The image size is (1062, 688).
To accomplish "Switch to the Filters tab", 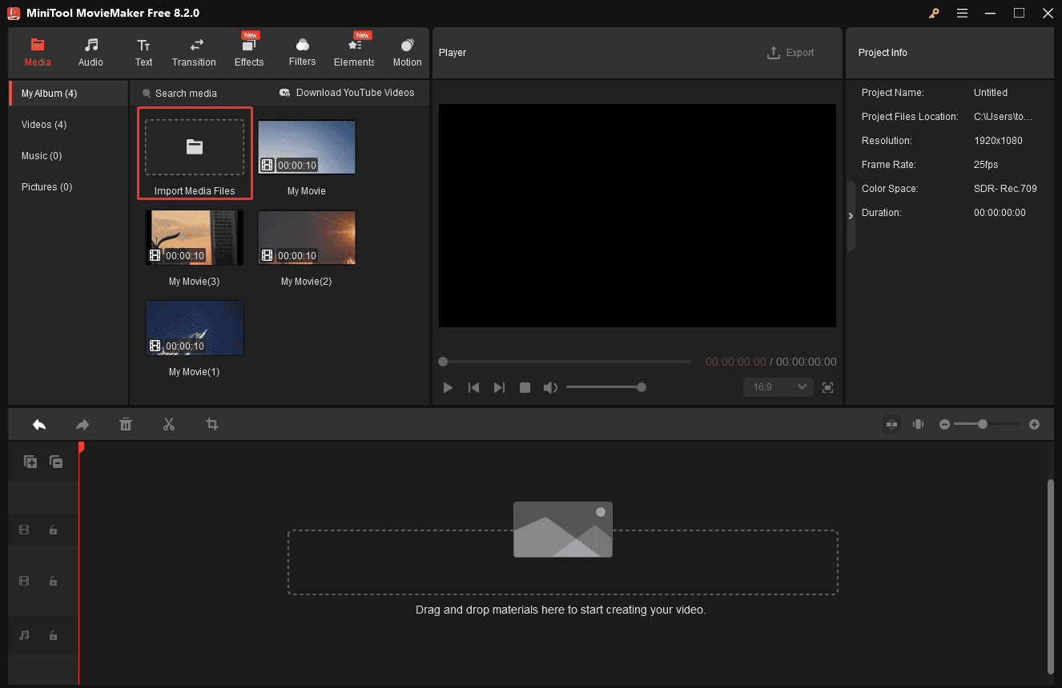I will click(302, 53).
